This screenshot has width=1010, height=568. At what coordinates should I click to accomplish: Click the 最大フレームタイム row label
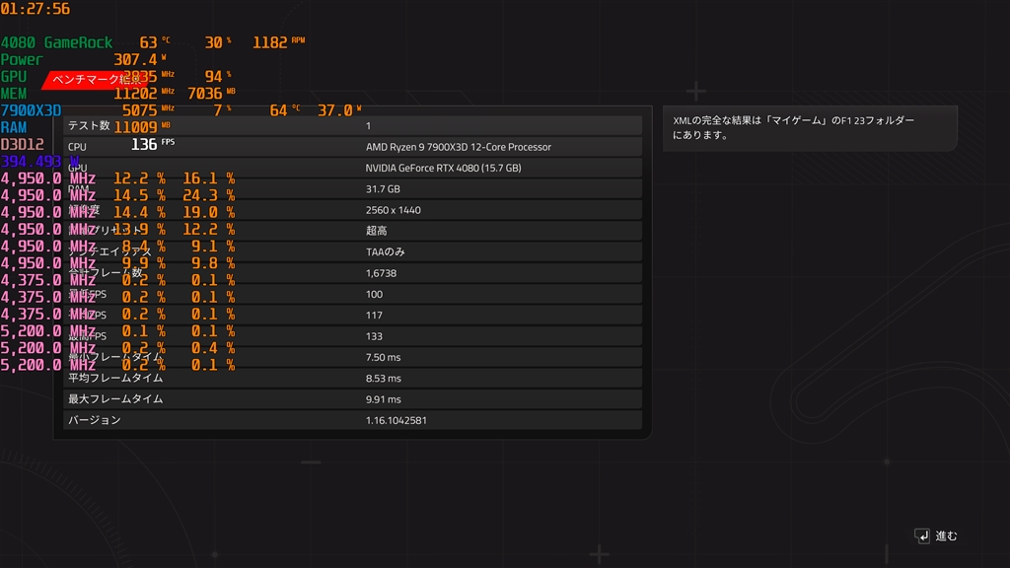[115, 399]
